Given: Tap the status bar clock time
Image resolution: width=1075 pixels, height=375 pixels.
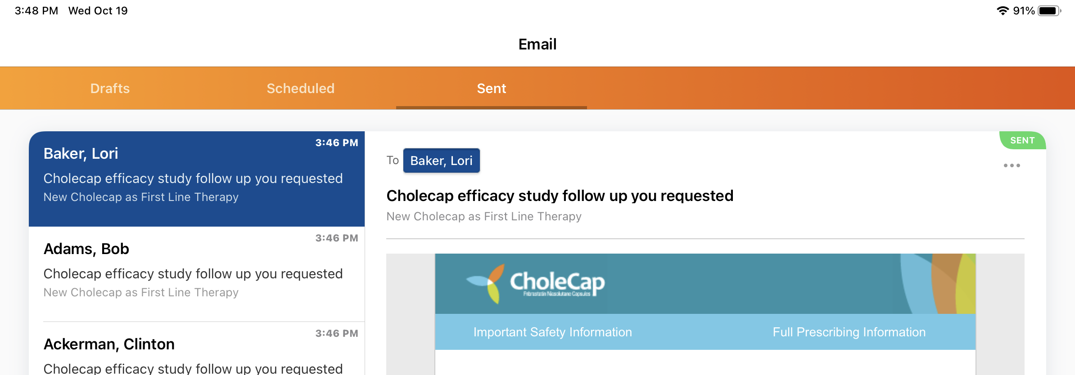Looking at the screenshot, I should click(x=36, y=11).
